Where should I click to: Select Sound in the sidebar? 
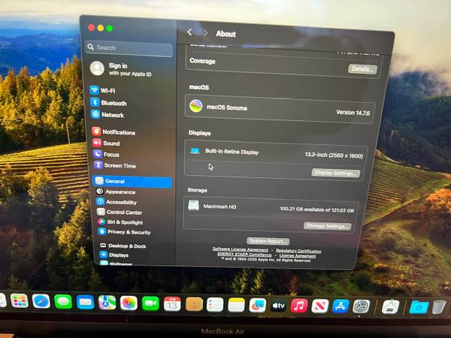click(107, 143)
